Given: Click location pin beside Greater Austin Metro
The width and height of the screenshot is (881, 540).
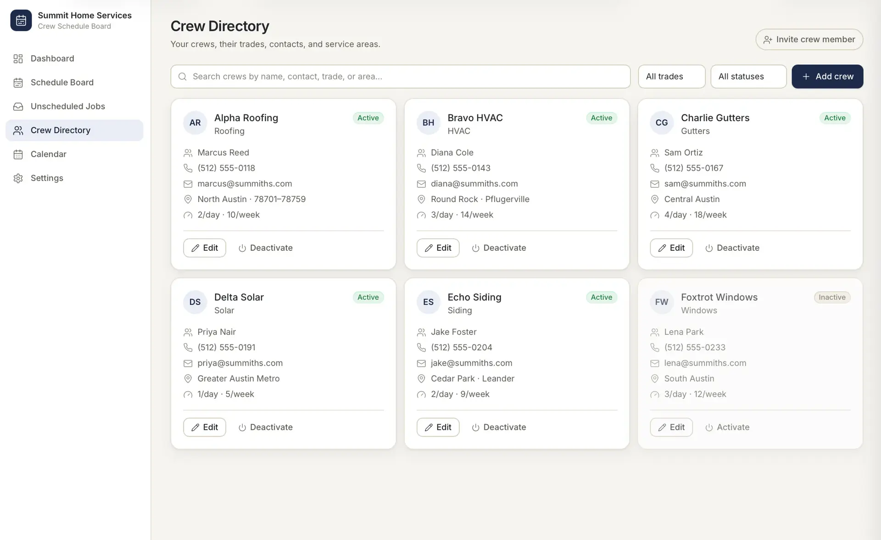Looking at the screenshot, I should (188, 379).
